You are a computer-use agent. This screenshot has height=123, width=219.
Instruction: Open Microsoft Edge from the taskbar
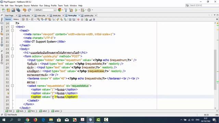click(x=43, y=120)
